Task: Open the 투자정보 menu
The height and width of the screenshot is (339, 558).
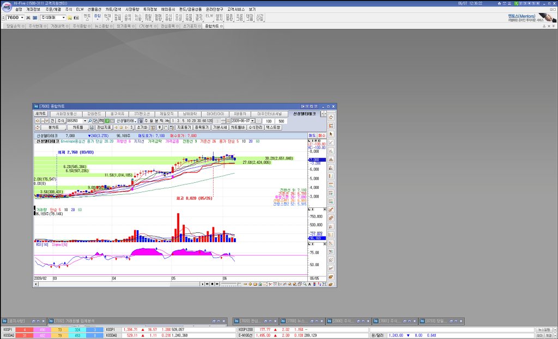Action: pyautogui.click(x=150, y=9)
